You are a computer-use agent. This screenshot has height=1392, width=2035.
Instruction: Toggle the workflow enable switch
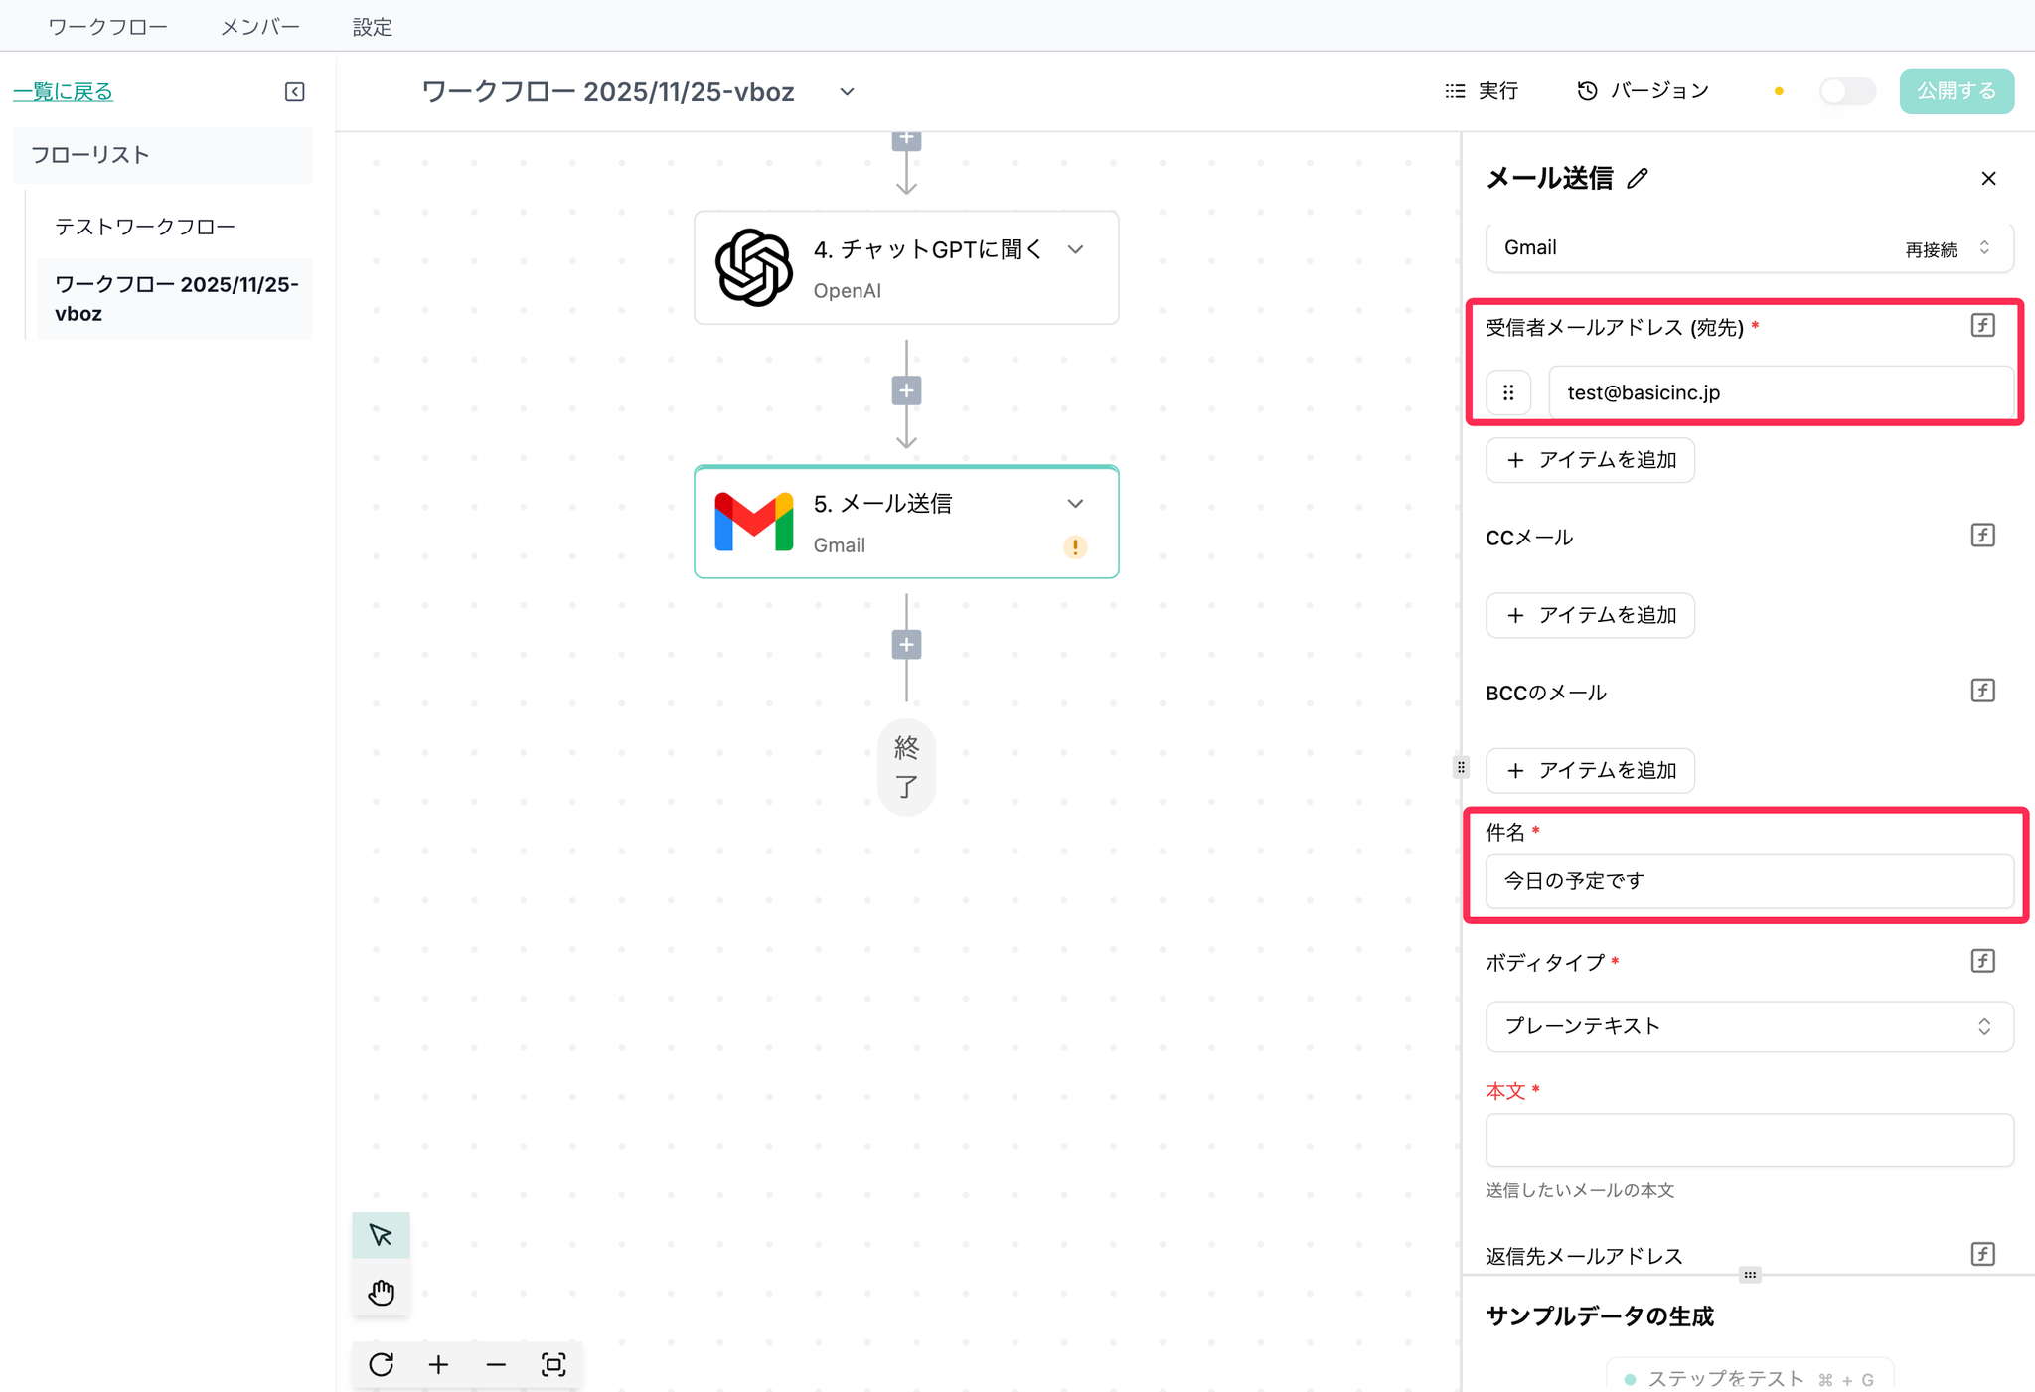tap(1846, 91)
